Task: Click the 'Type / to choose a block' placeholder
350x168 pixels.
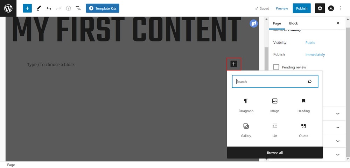Action: (x=51, y=65)
